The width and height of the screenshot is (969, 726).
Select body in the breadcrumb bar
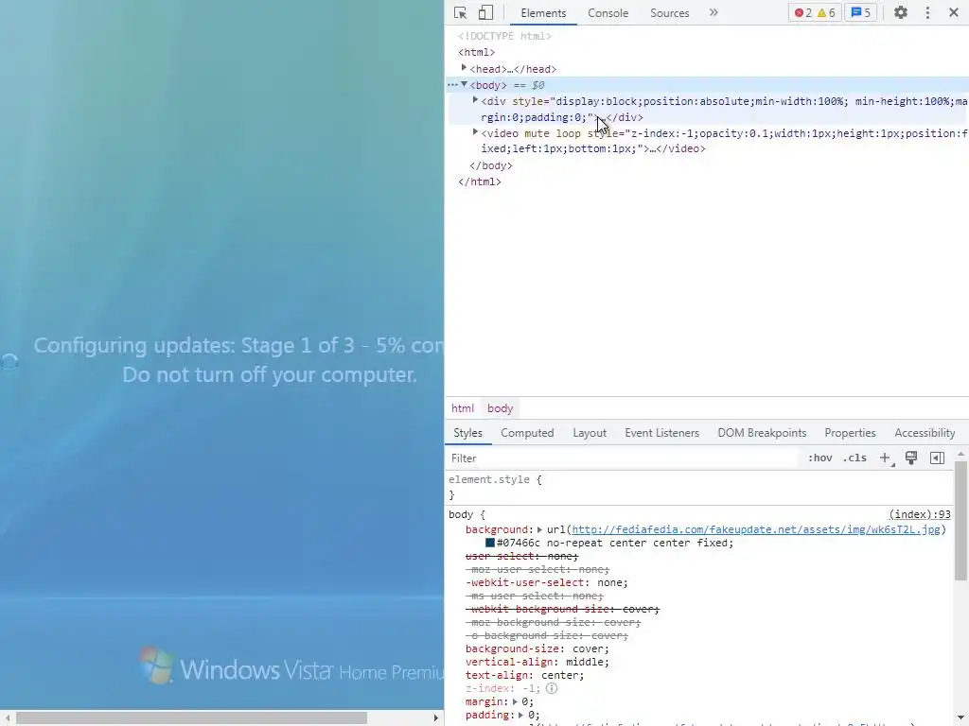pos(500,408)
